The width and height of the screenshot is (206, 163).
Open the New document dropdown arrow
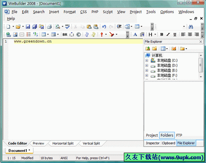[x=13, y=26]
